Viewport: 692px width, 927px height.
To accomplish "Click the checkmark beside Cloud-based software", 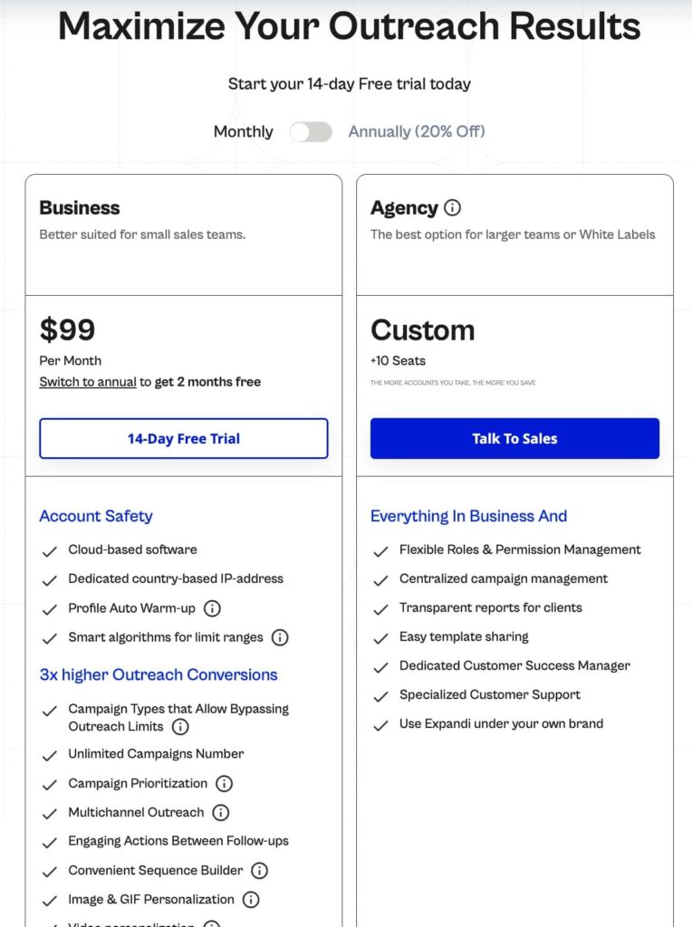I will [50, 550].
